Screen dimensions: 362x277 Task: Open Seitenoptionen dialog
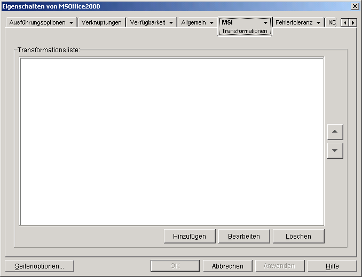(x=40, y=266)
